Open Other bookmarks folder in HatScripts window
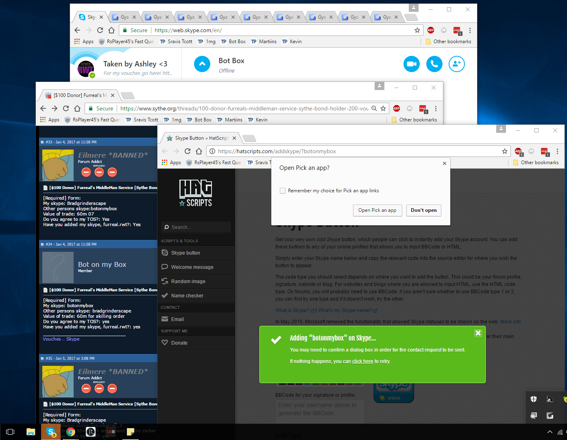This screenshot has height=440, width=567. [x=536, y=163]
